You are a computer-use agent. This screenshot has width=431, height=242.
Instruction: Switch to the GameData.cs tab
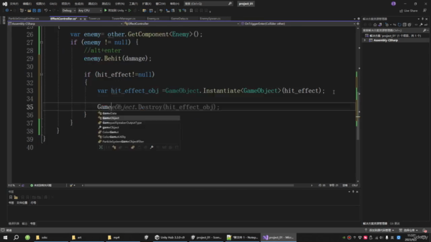[x=180, y=19]
